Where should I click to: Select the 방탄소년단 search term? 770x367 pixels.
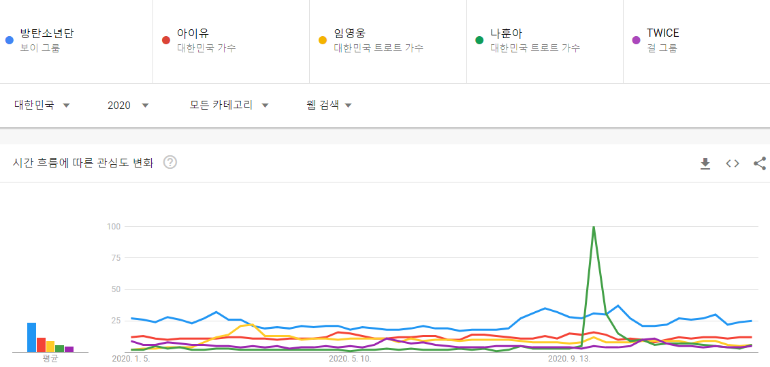click(x=47, y=33)
